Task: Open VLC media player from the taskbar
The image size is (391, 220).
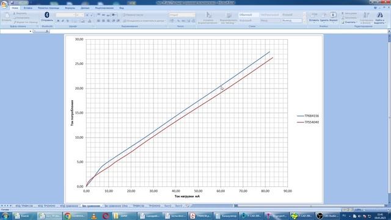Action: [93, 216]
